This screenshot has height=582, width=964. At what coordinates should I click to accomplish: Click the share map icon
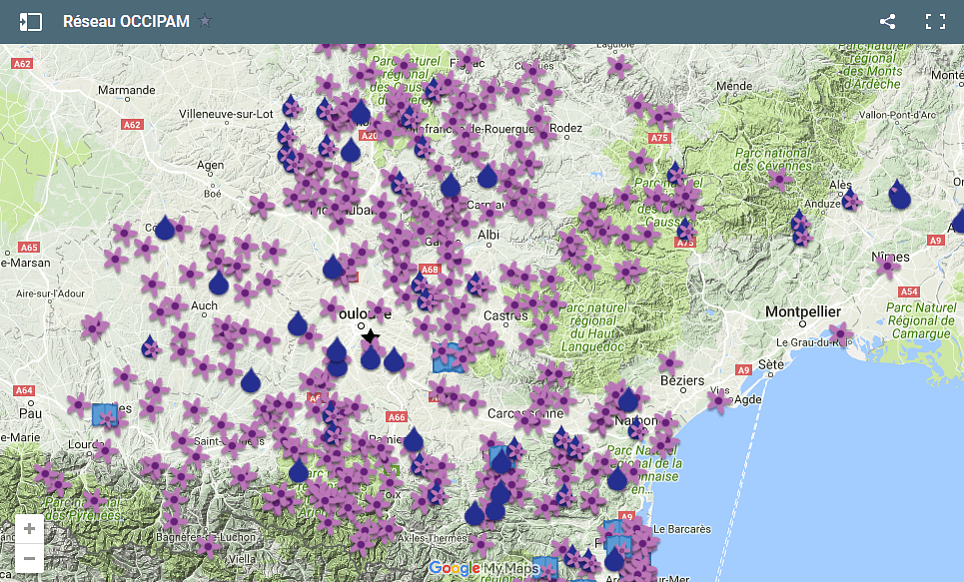pyautogui.click(x=887, y=21)
